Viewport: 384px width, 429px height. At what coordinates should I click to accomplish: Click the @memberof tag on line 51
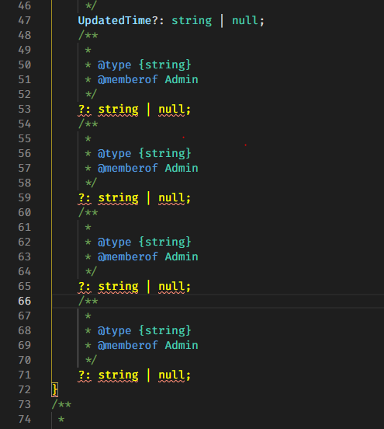128,79
